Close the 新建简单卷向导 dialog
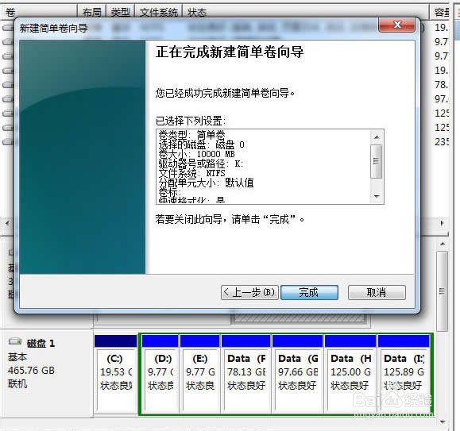This screenshot has width=460, height=431. coord(397,25)
